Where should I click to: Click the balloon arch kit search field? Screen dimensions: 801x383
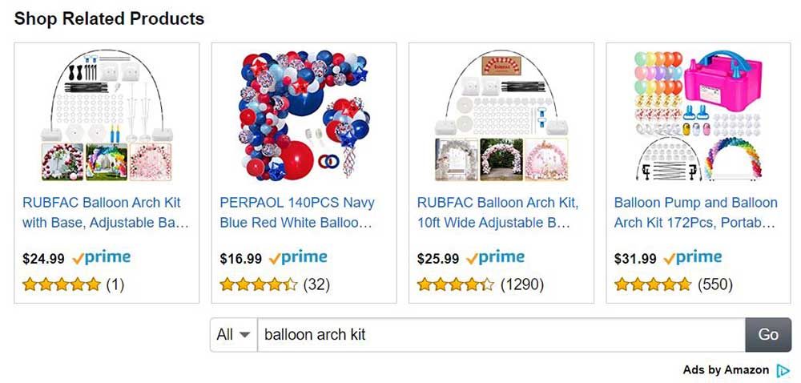501,335
